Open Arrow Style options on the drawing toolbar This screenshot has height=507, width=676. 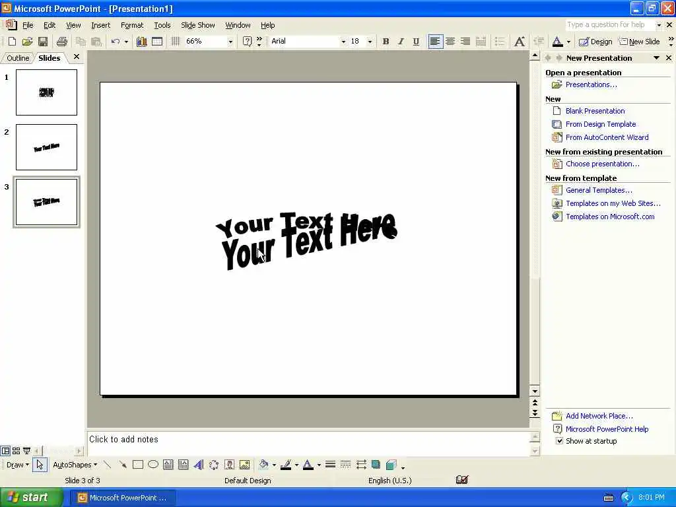click(361, 465)
